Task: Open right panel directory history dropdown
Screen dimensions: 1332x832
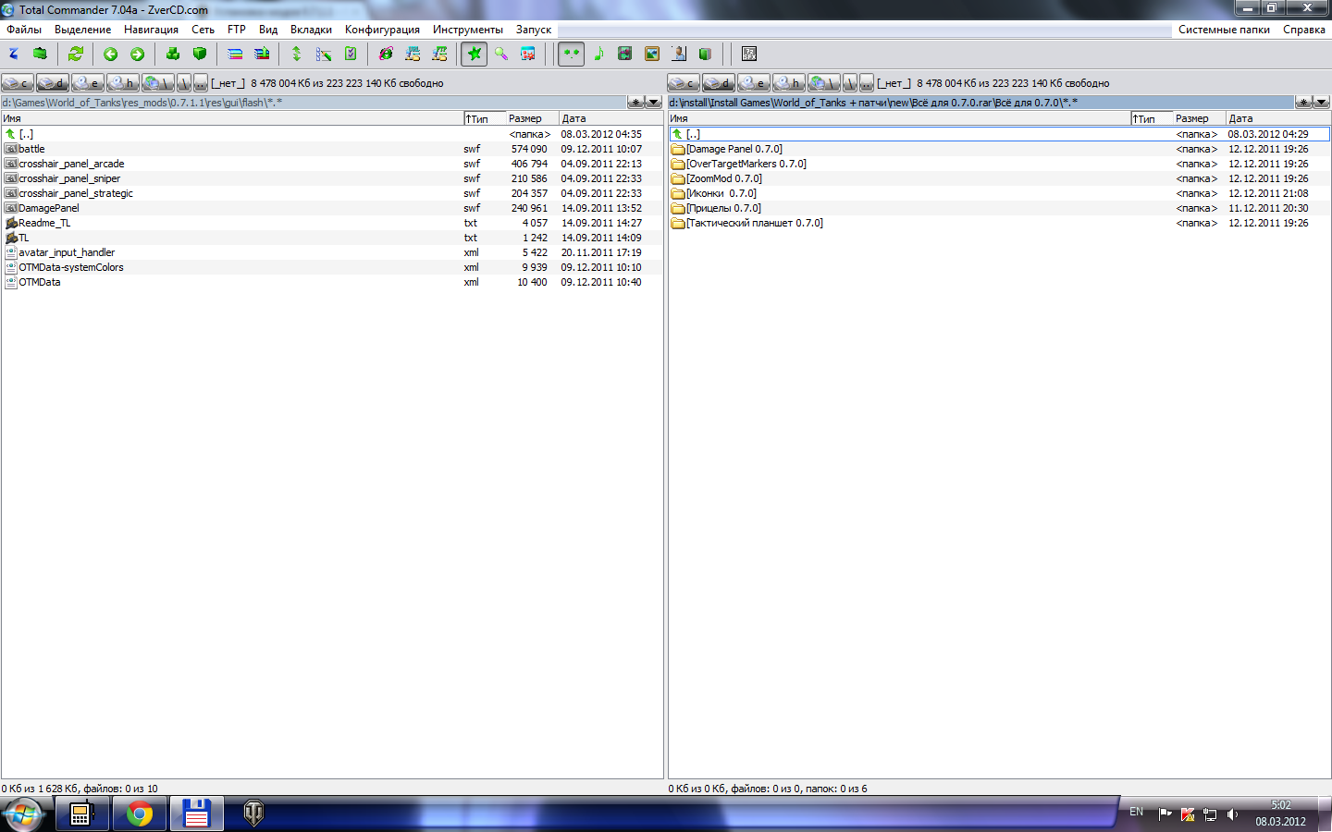Action: pyautogui.click(x=1321, y=103)
